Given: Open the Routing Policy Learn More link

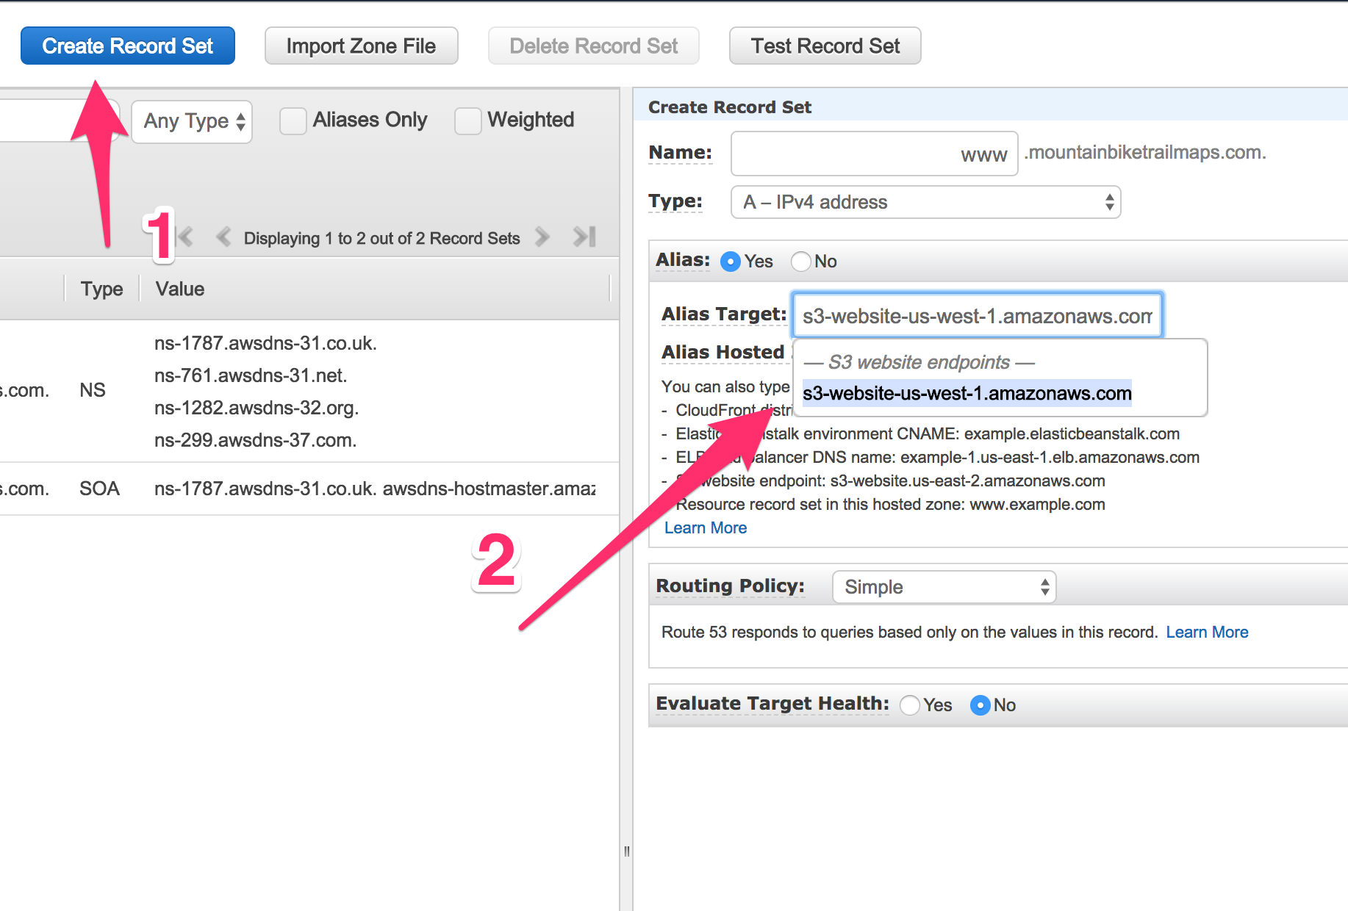Looking at the screenshot, I should (1207, 632).
